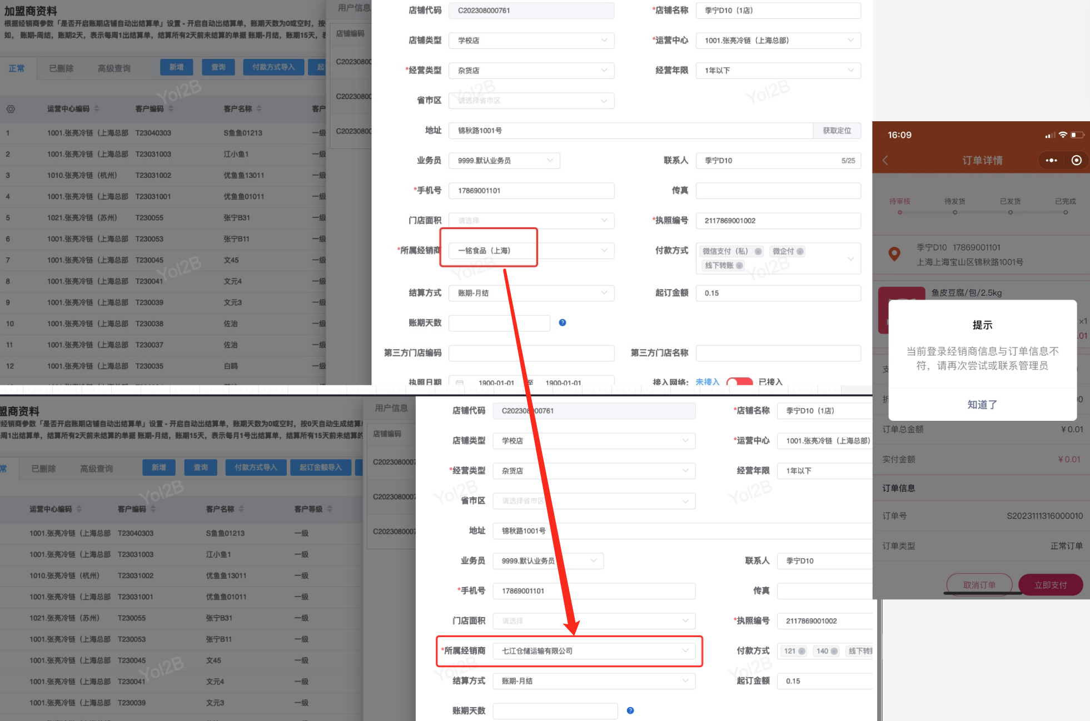The width and height of the screenshot is (1090, 721).
Task: Click the 获取定位 button
Action: click(x=837, y=131)
